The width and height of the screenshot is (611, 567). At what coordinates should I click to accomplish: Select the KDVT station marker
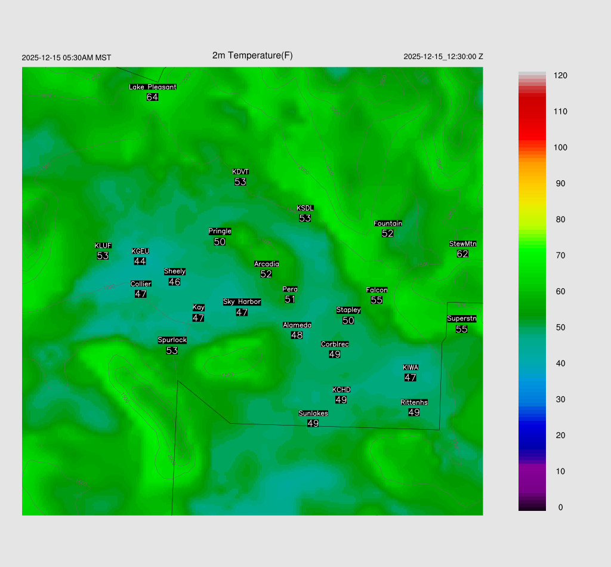pos(240,172)
